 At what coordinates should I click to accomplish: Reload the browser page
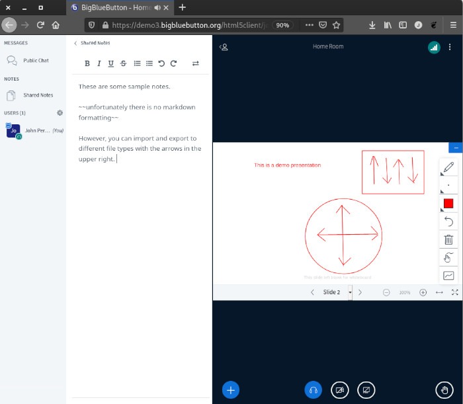pyautogui.click(x=40, y=25)
